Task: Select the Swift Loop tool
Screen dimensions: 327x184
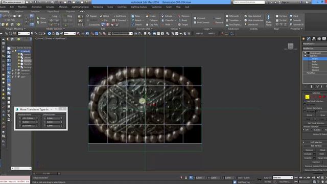Action: coord(119,16)
